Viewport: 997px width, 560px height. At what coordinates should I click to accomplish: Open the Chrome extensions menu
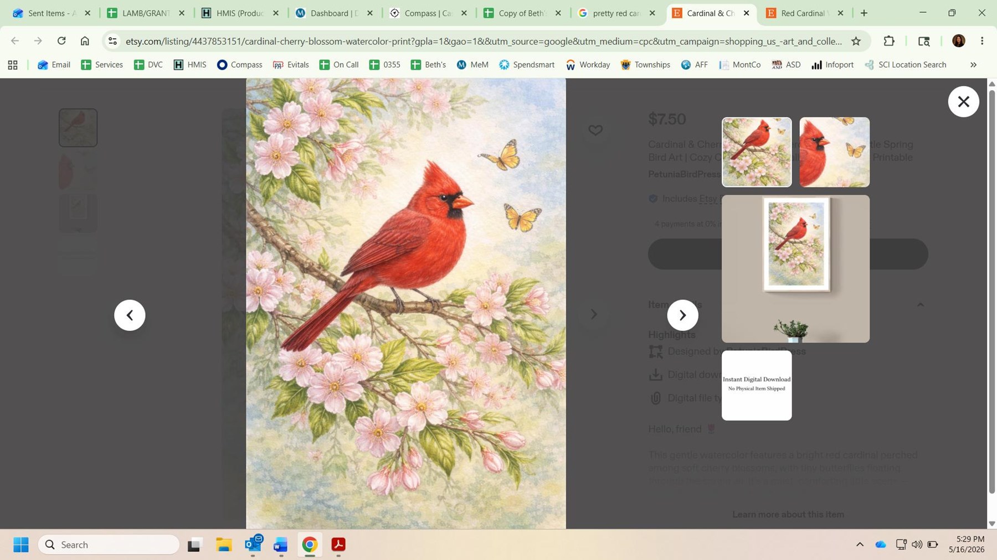(x=889, y=40)
